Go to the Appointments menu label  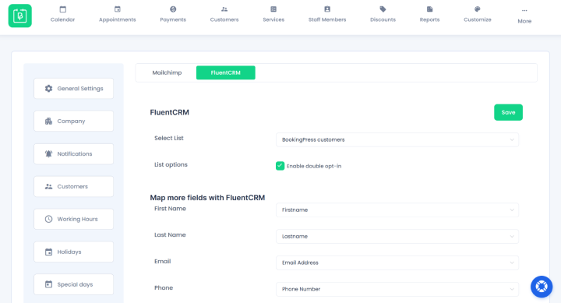pos(118,19)
